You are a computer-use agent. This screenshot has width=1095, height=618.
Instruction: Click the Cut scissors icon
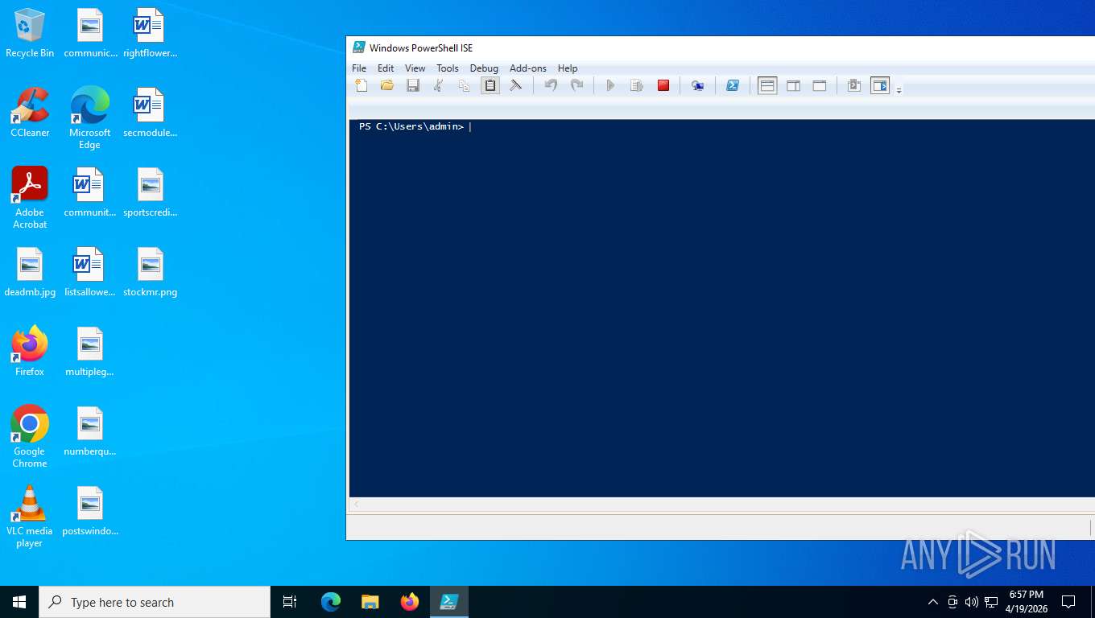[x=439, y=85]
